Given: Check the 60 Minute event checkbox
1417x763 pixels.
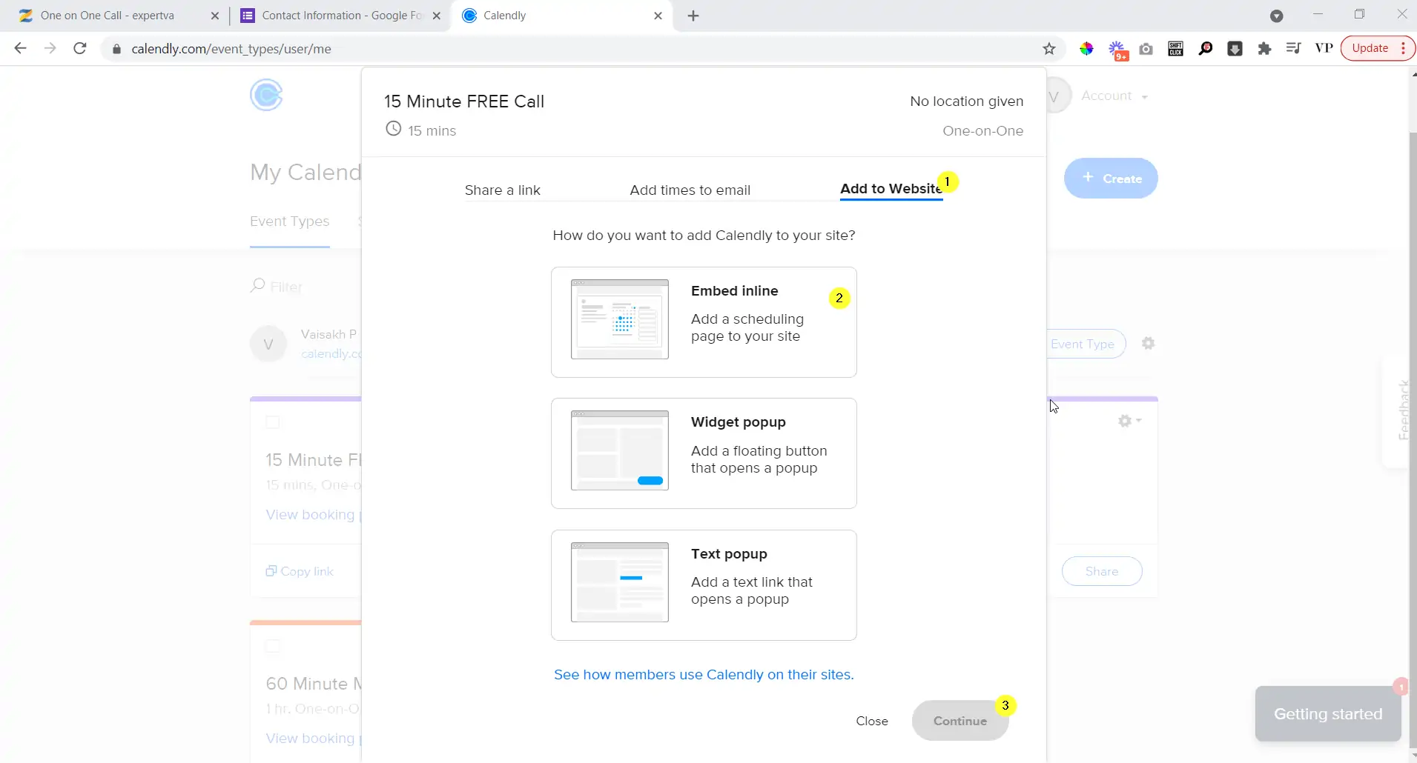Looking at the screenshot, I should tap(273, 646).
